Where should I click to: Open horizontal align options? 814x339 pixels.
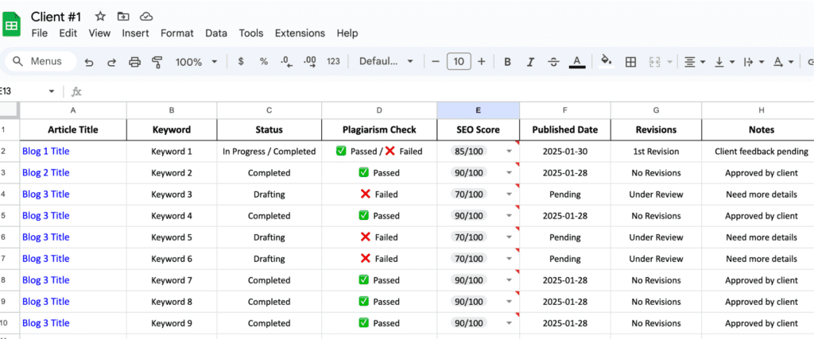pos(694,62)
